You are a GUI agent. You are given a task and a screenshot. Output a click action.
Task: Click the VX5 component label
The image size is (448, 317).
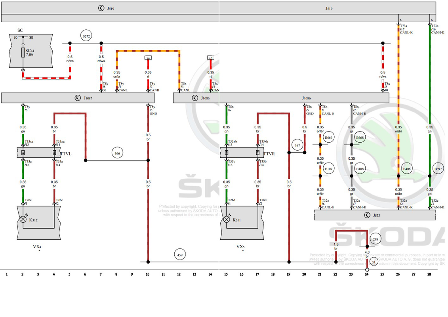coord(240,246)
